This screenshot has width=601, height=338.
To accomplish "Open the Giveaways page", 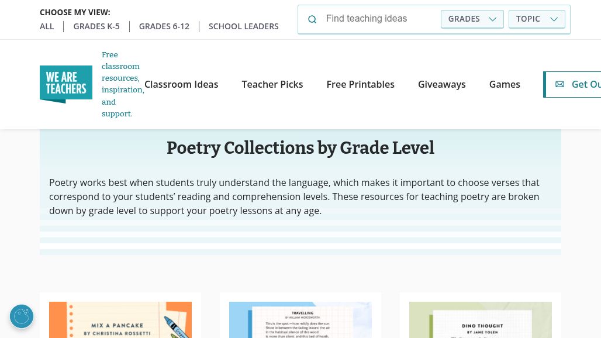I will click(x=441, y=84).
